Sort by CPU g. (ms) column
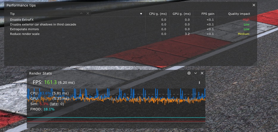Screen dimensions: 278x132 [x=157, y=14]
